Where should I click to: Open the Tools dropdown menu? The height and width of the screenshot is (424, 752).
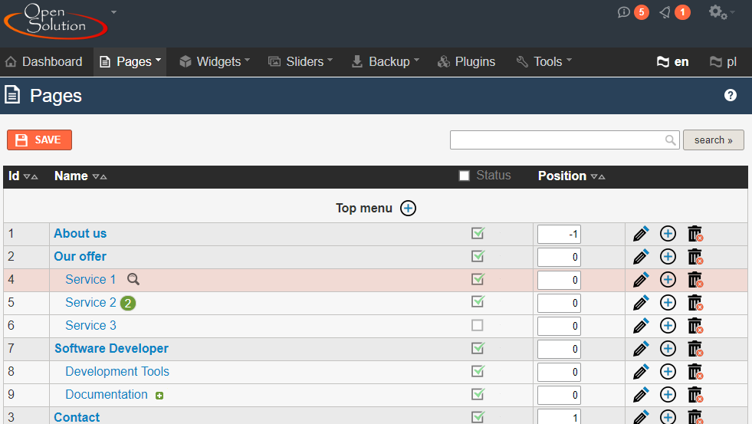(543, 62)
